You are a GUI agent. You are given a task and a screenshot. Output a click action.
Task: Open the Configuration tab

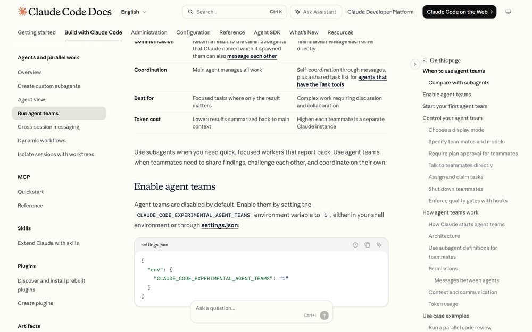click(x=193, y=32)
